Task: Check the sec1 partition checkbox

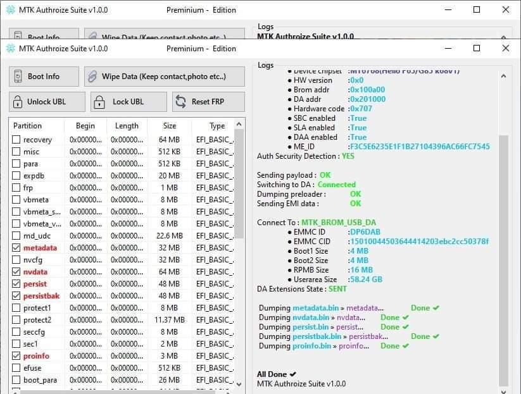Action: 16,343
